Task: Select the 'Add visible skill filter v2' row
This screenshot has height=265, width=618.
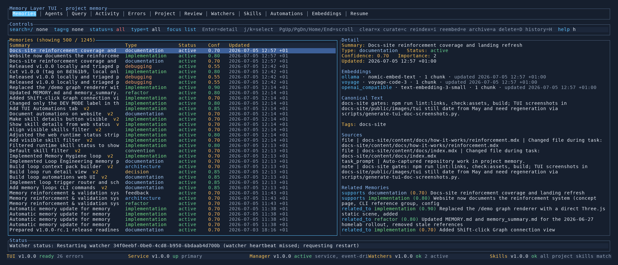Action: [173, 140]
